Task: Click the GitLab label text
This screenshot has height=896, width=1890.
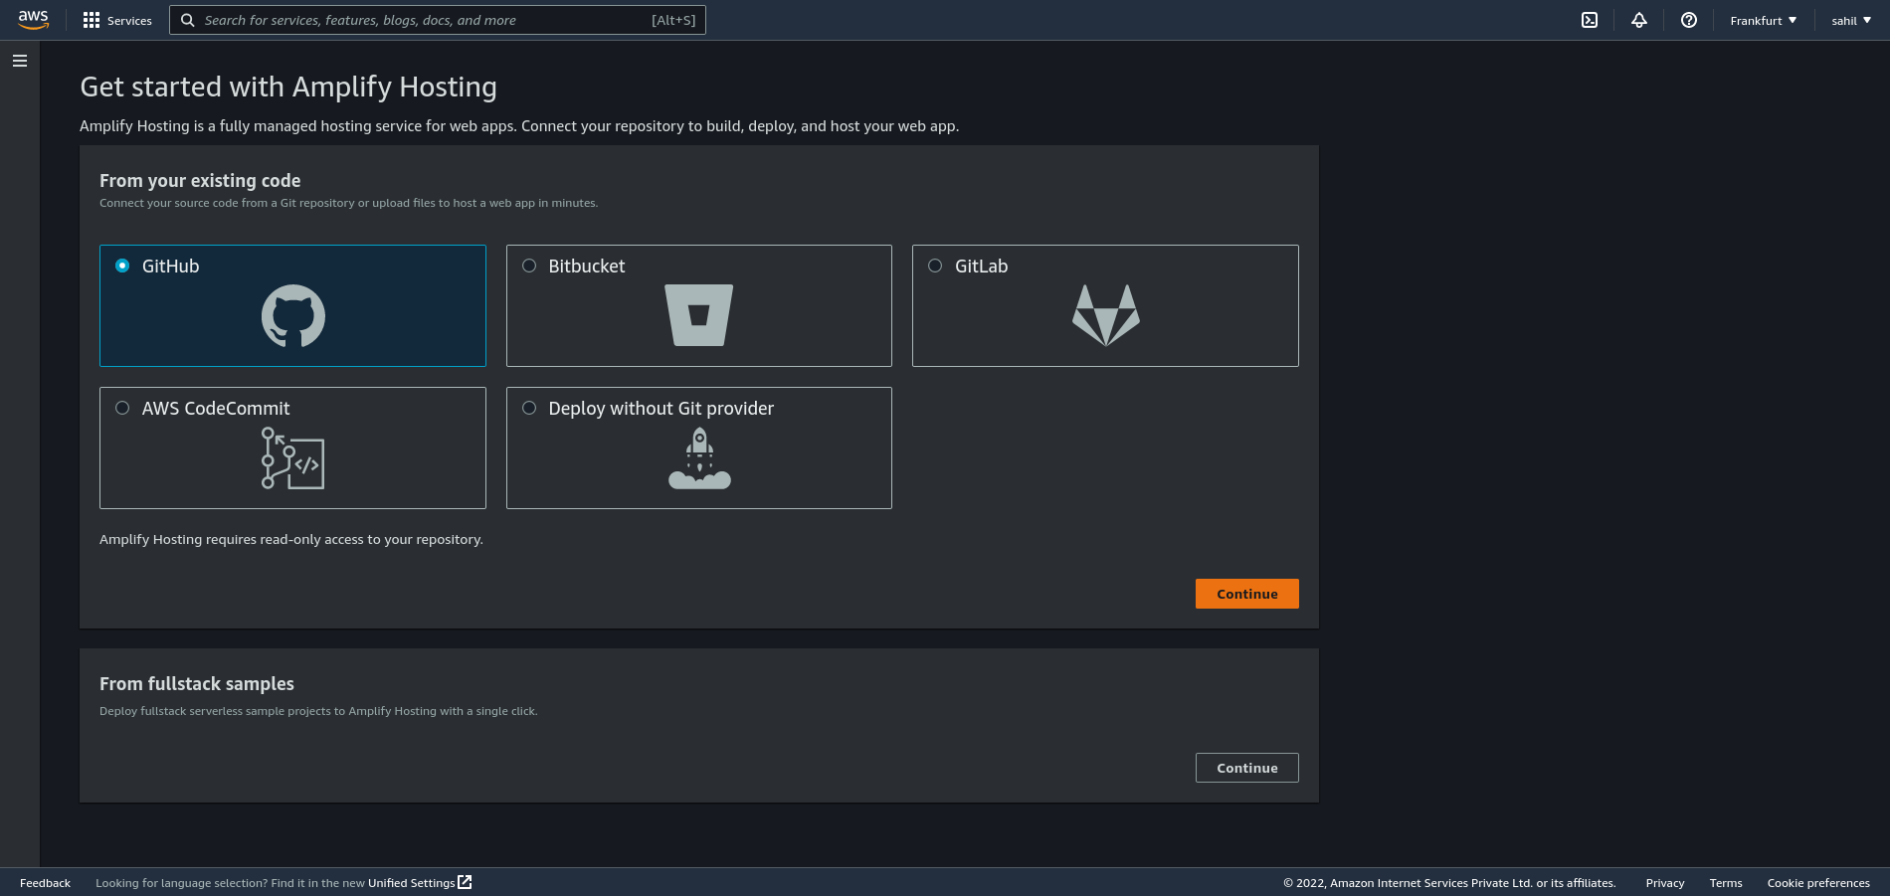Action: click(981, 267)
